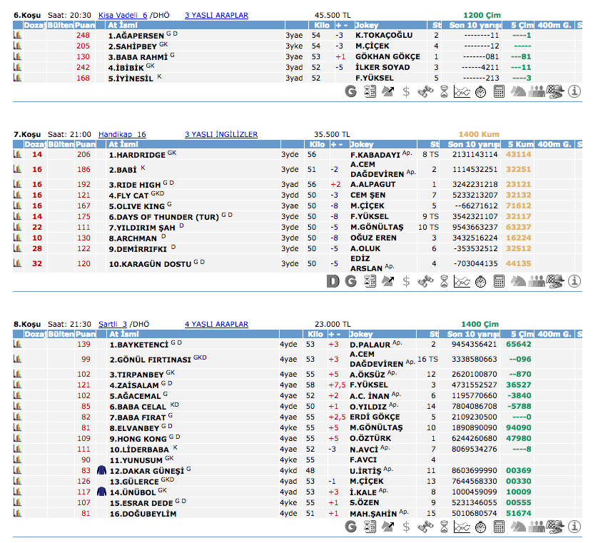This screenshot has width=598, height=543.
Task: Open the binoculars icon for race 7
Action: click(425, 281)
